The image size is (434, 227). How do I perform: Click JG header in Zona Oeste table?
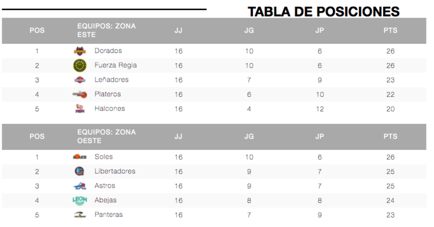point(249,136)
